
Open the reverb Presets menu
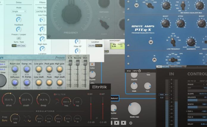point(60,58)
